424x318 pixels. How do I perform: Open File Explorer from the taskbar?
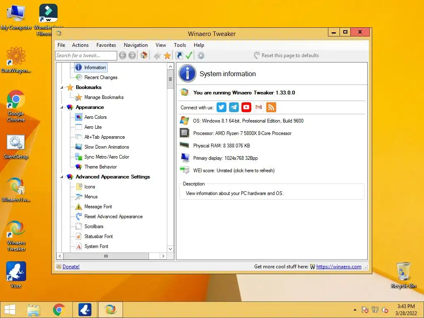point(33,310)
